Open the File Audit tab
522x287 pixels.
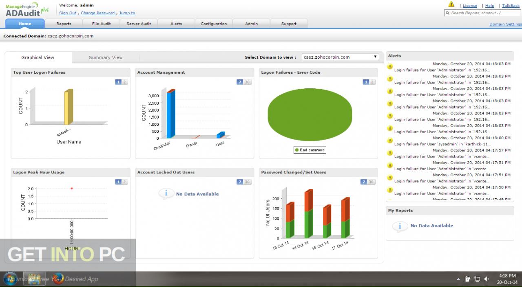pyautogui.click(x=101, y=24)
